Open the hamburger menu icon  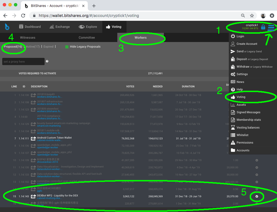point(271,28)
